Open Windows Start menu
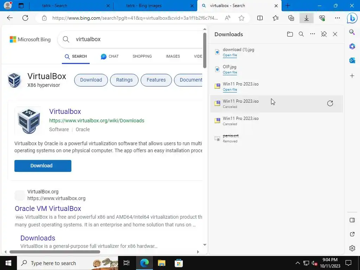Screen dimensions: 360x270 pyautogui.click(x=8, y=263)
